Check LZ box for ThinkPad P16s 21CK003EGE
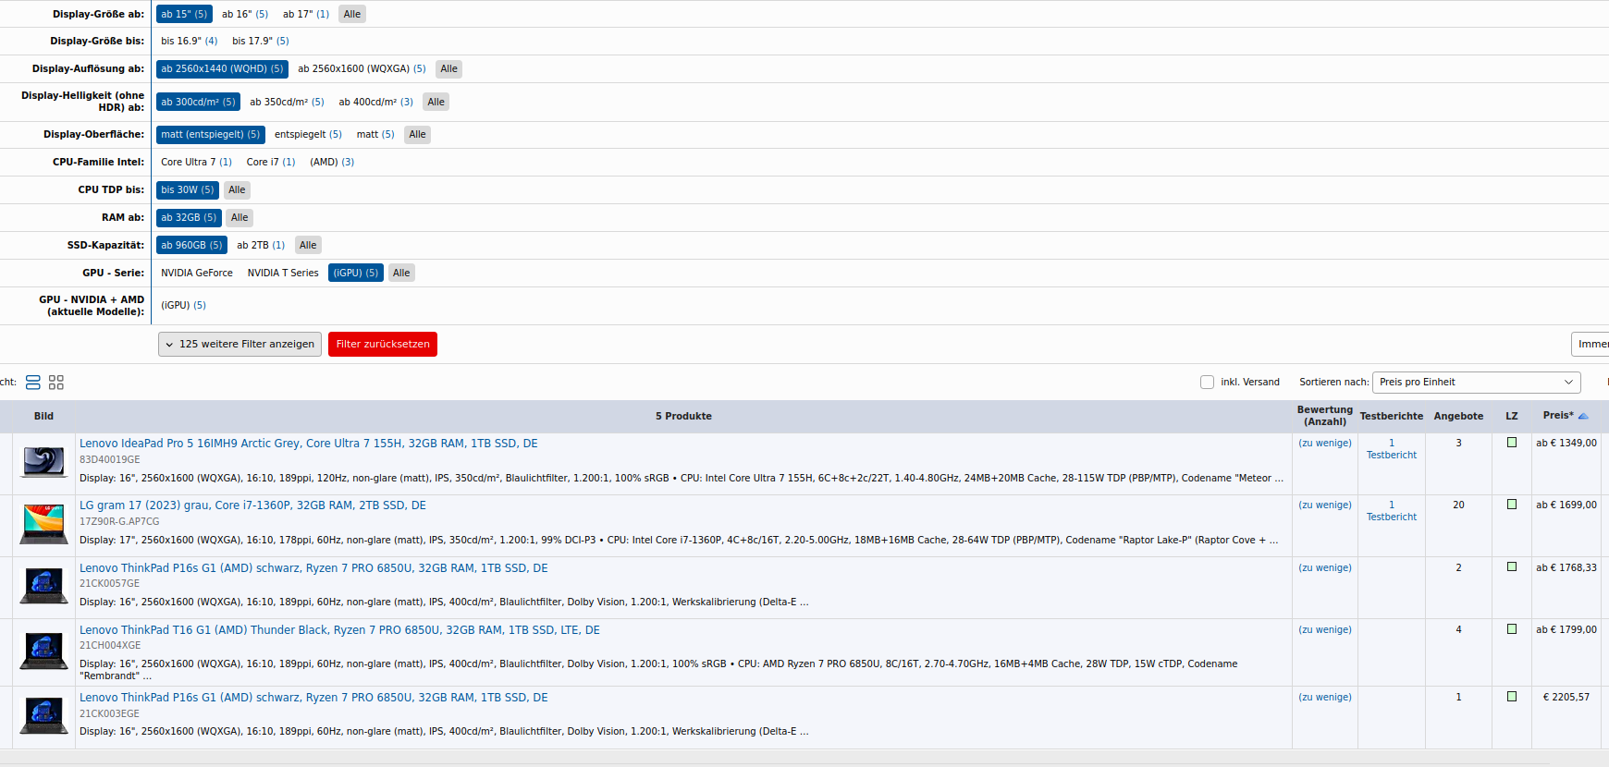The height and width of the screenshot is (767, 1609). pos(1512,697)
